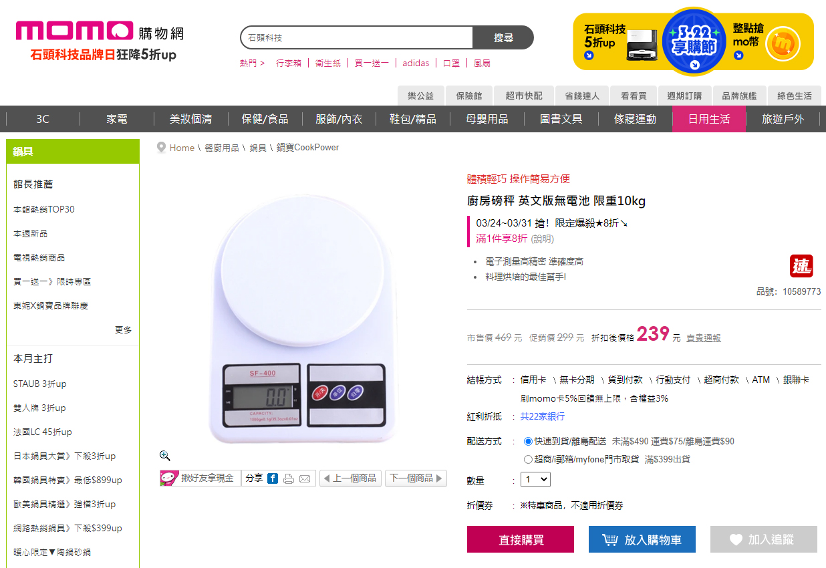Image resolution: width=826 pixels, height=568 pixels.
Task: Open the 數量 quantity dropdown
Action: [535, 480]
